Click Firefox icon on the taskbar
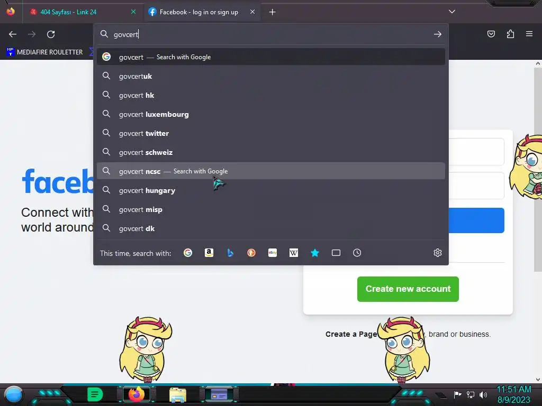 click(x=137, y=394)
